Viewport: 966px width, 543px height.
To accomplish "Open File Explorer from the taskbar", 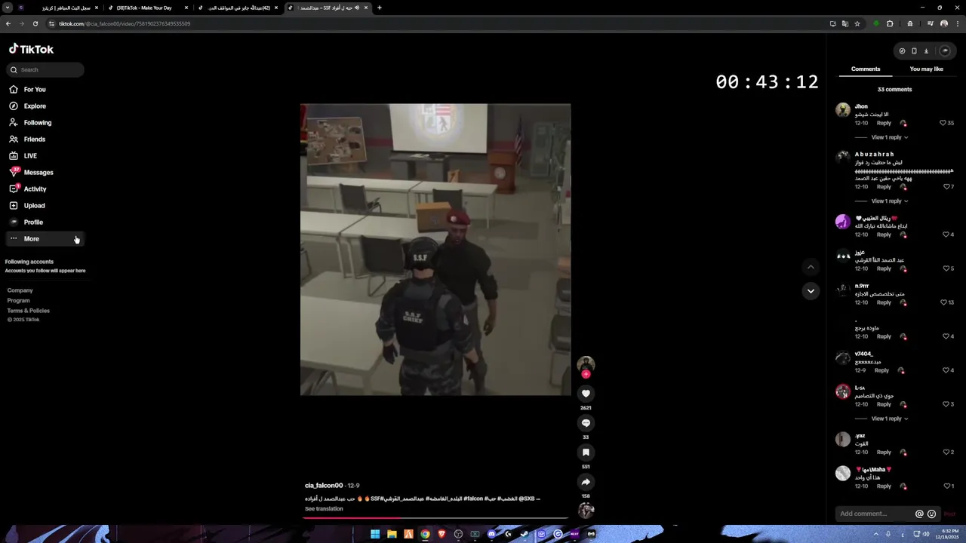I will 392,534.
